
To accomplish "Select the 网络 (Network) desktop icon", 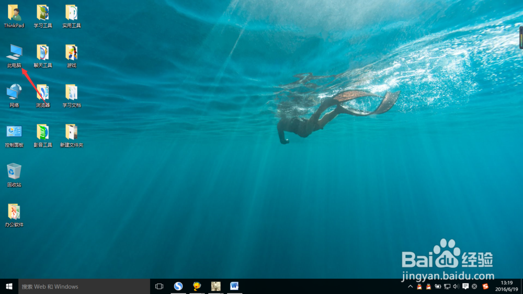I will [x=14, y=95].
